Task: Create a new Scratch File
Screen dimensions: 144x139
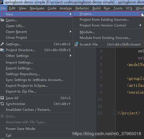Action: coord(108,44)
